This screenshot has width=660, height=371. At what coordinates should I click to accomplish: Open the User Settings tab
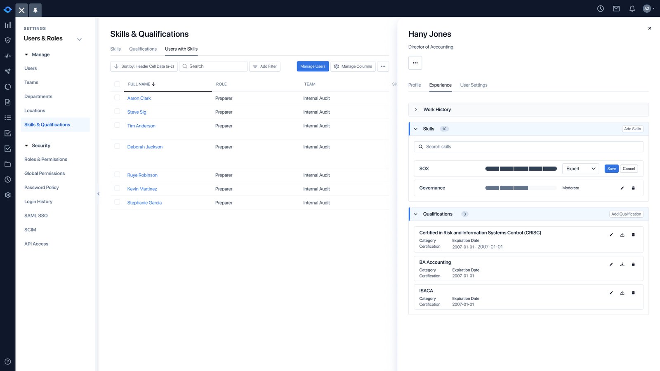[x=474, y=85]
